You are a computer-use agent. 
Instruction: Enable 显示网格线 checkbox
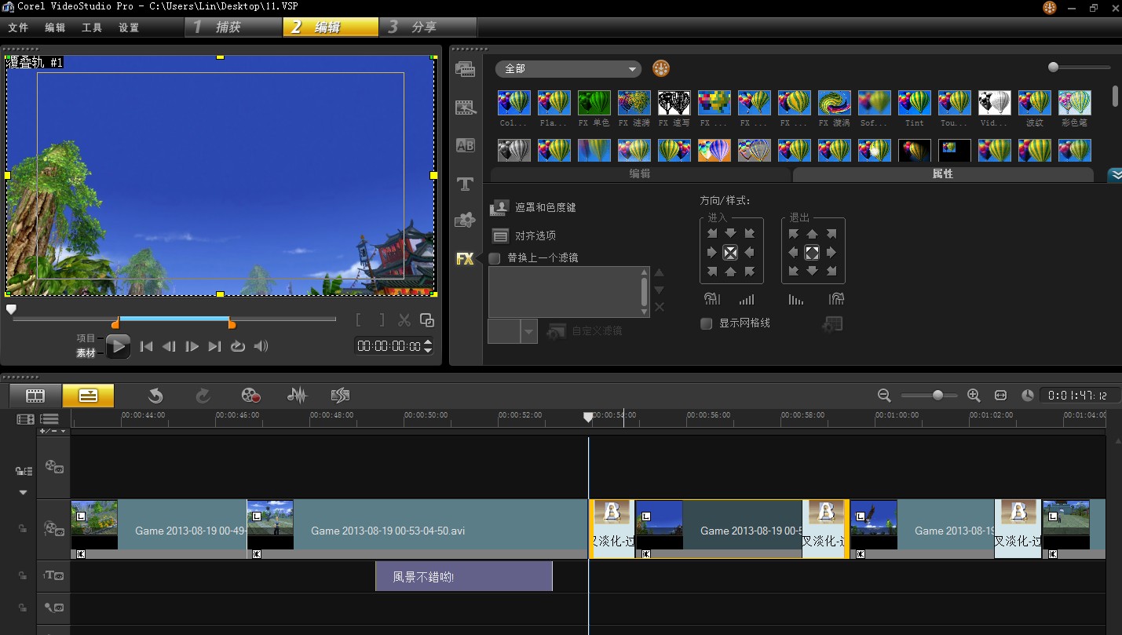point(706,323)
